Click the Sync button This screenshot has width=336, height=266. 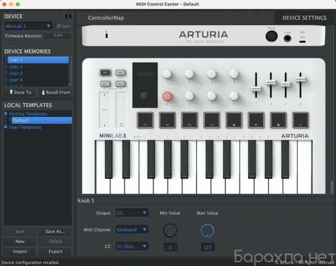(x=64, y=26)
